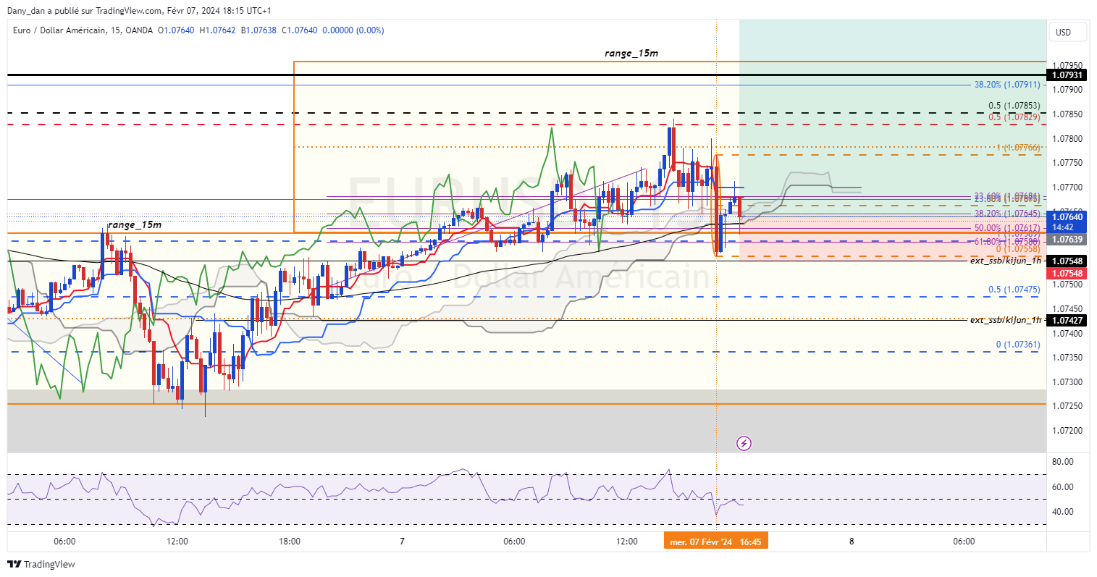Select the orange level label 1 (1.07766)

point(1018,148)
